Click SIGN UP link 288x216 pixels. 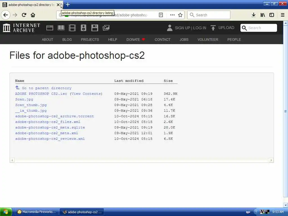(182, 28)
